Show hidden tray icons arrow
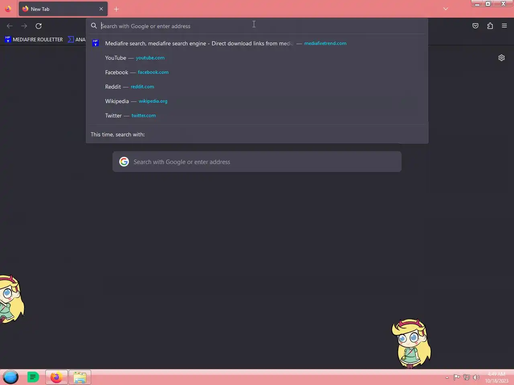The height and width of the screenshot is (385, 514). [x=447, y=377]
